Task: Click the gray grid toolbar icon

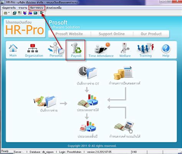Action: [20, 13]
